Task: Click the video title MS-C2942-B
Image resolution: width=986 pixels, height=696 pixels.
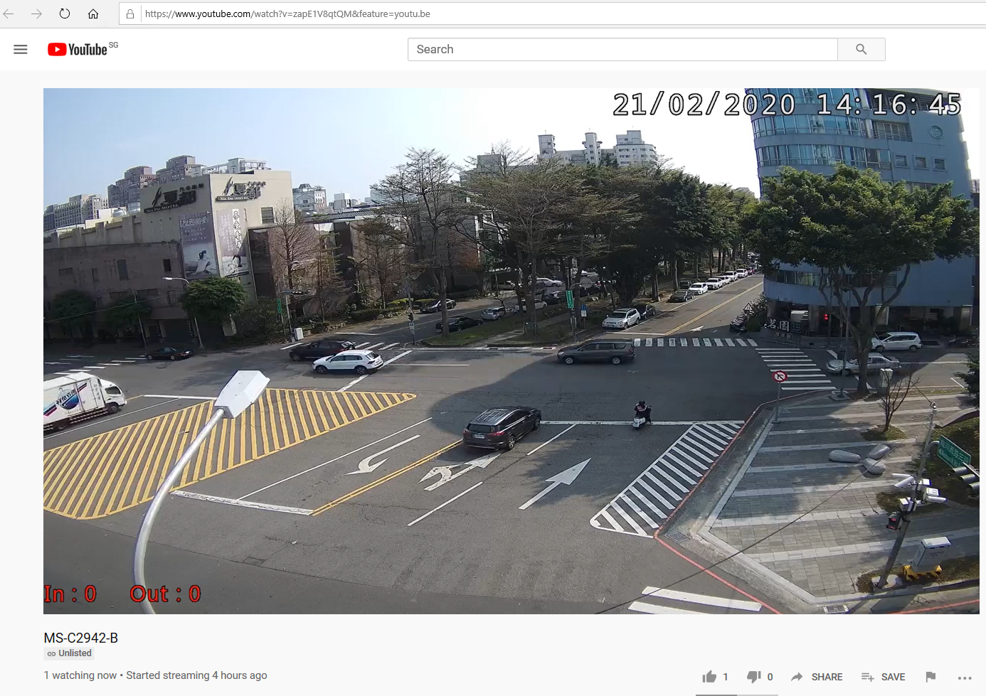Action: 81,638
